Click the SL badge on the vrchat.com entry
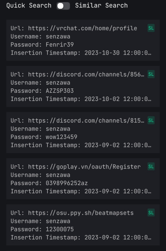 pyautogui.click(x=151, y=28)
